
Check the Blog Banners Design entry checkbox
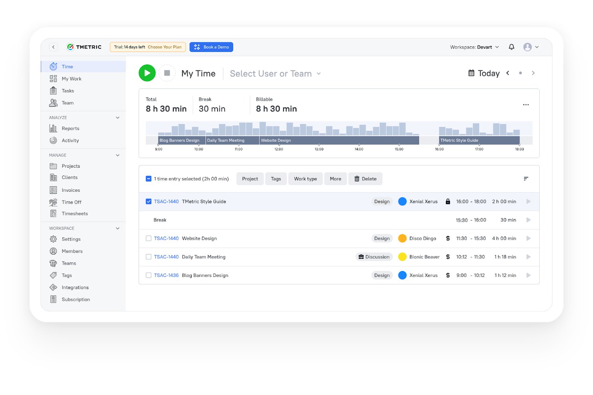[x=149, y=275]
